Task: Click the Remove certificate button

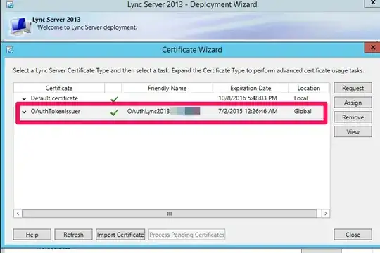Action: [x=353, y=117]
